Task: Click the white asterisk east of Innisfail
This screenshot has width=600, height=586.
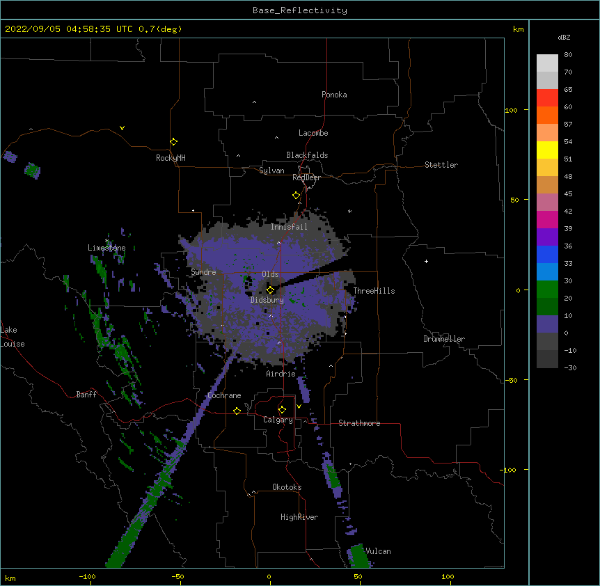Action: coord(349,211)
